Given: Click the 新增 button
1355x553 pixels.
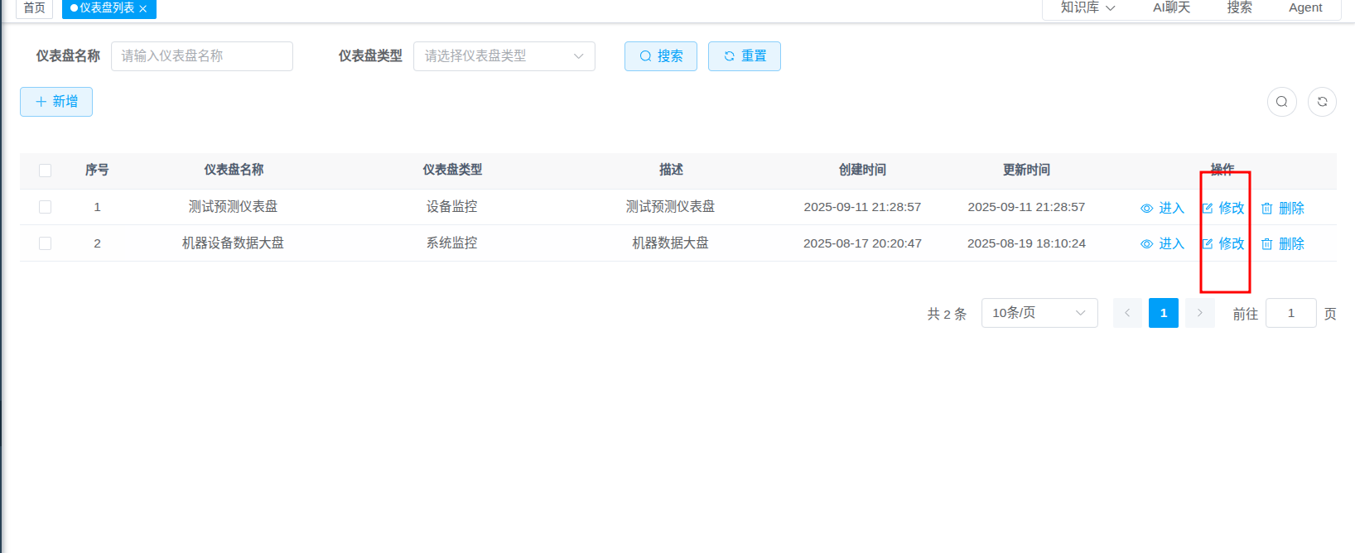Looking at the screenshot, I should pos(56,102).
